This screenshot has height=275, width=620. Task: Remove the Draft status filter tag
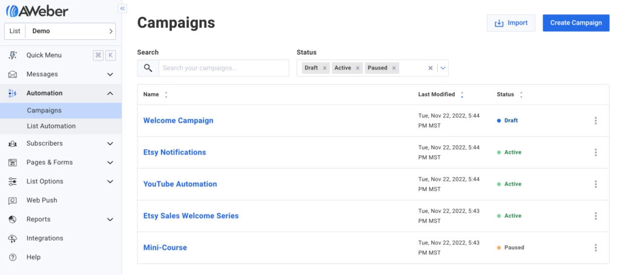[x=325, y=68]
